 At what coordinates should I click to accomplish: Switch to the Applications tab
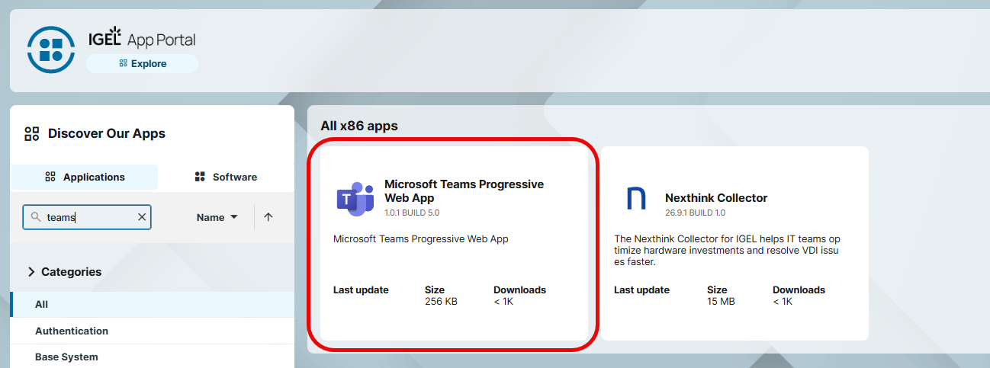pyautogui.click(x=85, y=177)
